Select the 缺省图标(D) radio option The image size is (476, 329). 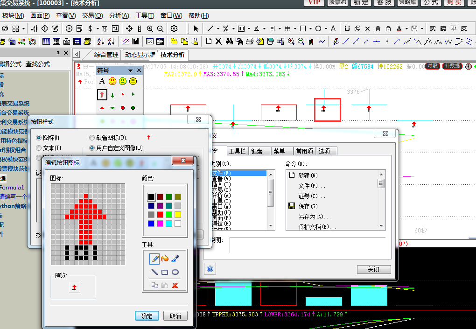tap(91, 138)
